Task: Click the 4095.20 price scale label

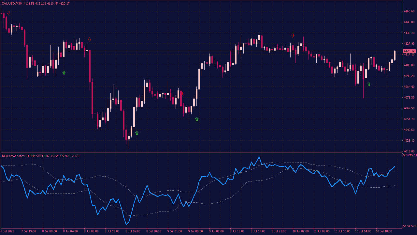Action: 409,76
